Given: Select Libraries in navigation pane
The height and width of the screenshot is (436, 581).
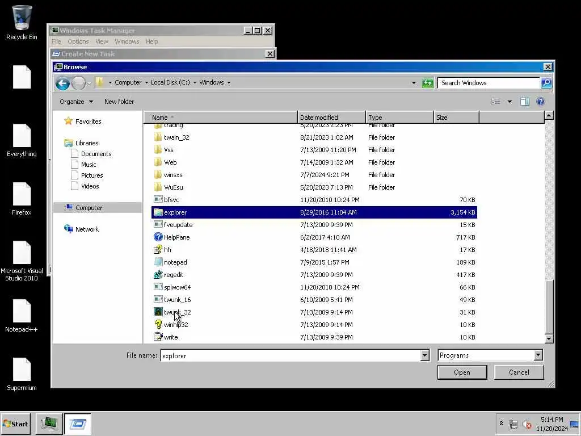Looking at the screenshot, I should (87, 142).
